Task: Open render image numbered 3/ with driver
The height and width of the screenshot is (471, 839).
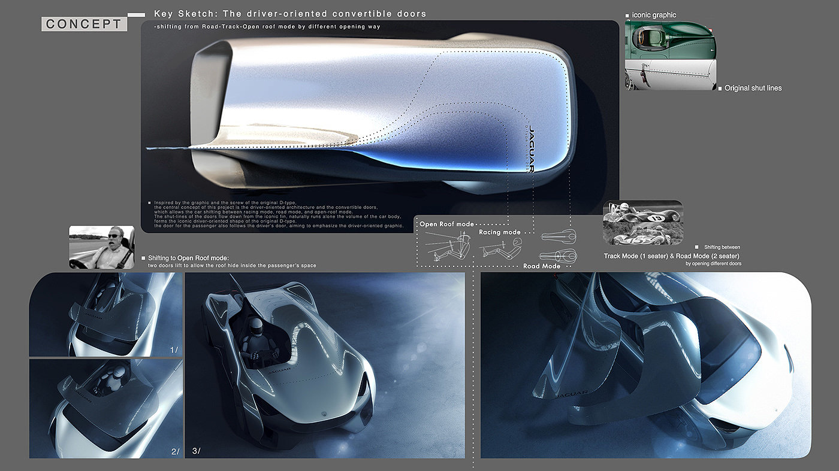Action: [324, 365]
